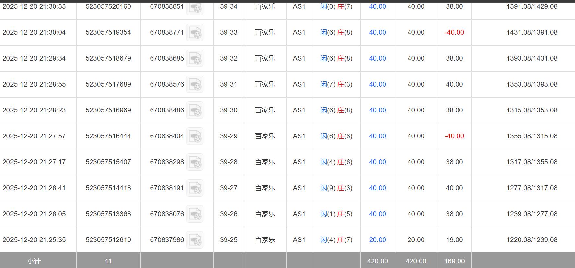Open replay for round 670838298
The height and width of the screenshot is (268, 575).
(195, 162)
